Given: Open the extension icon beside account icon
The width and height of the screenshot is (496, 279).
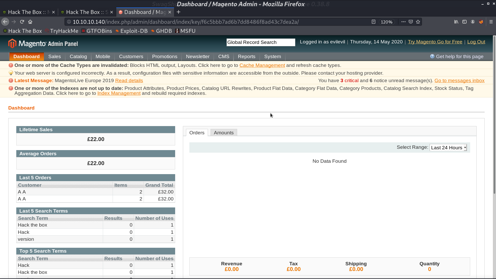Looking at the screenshot, I should point(481,22).
